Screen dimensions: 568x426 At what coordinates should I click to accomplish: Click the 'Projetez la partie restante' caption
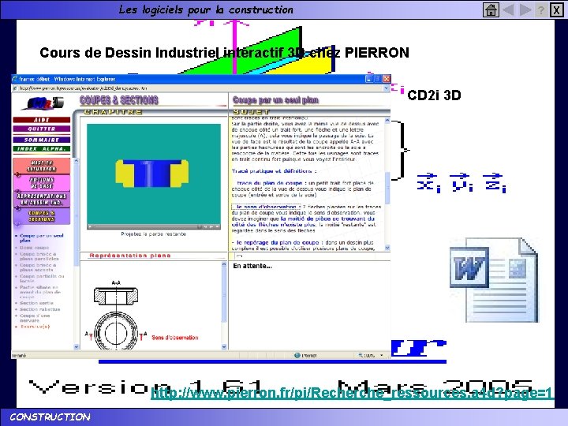pos(154,234)
